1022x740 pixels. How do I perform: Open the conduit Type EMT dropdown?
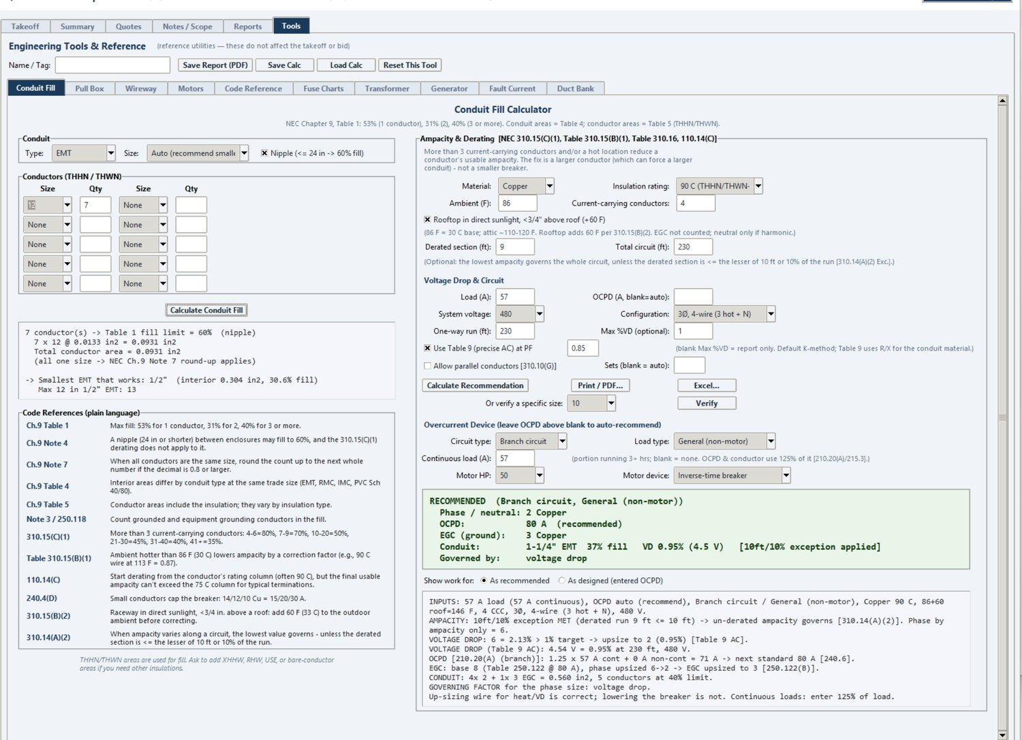coord(83,153)
